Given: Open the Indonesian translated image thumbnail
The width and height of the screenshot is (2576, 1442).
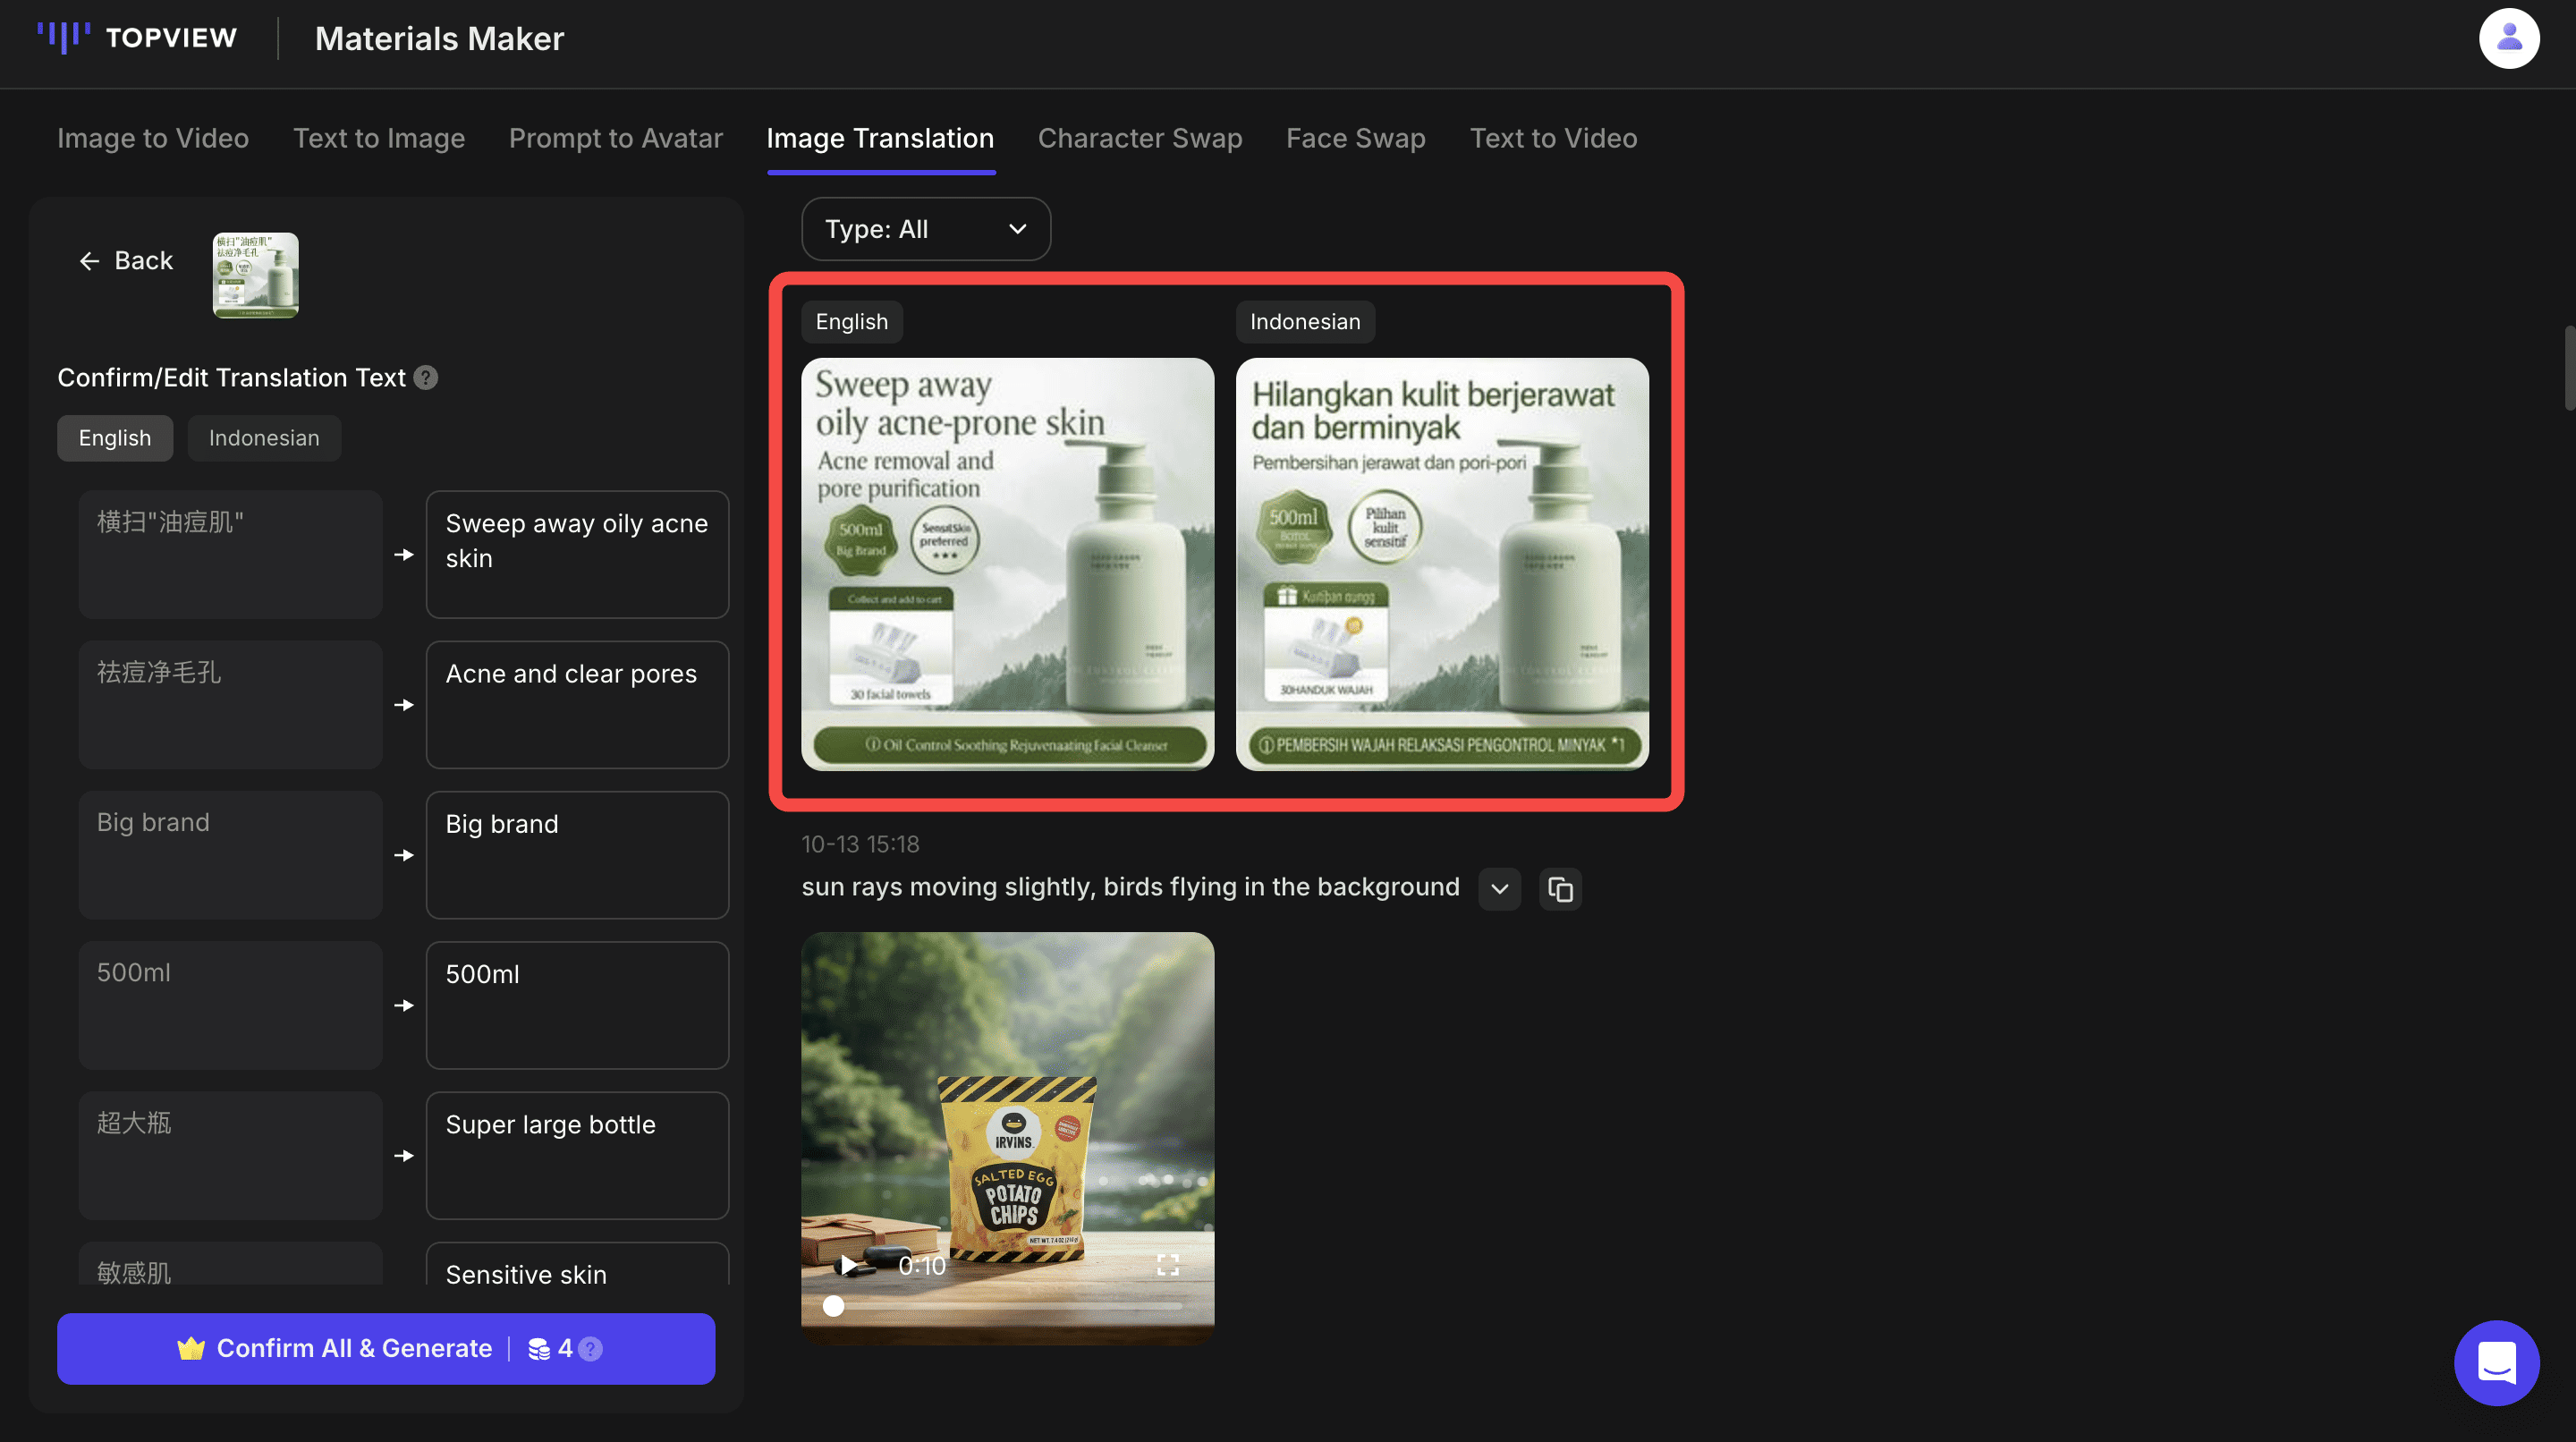Looking at the screenshot, I should [1441, 564].
